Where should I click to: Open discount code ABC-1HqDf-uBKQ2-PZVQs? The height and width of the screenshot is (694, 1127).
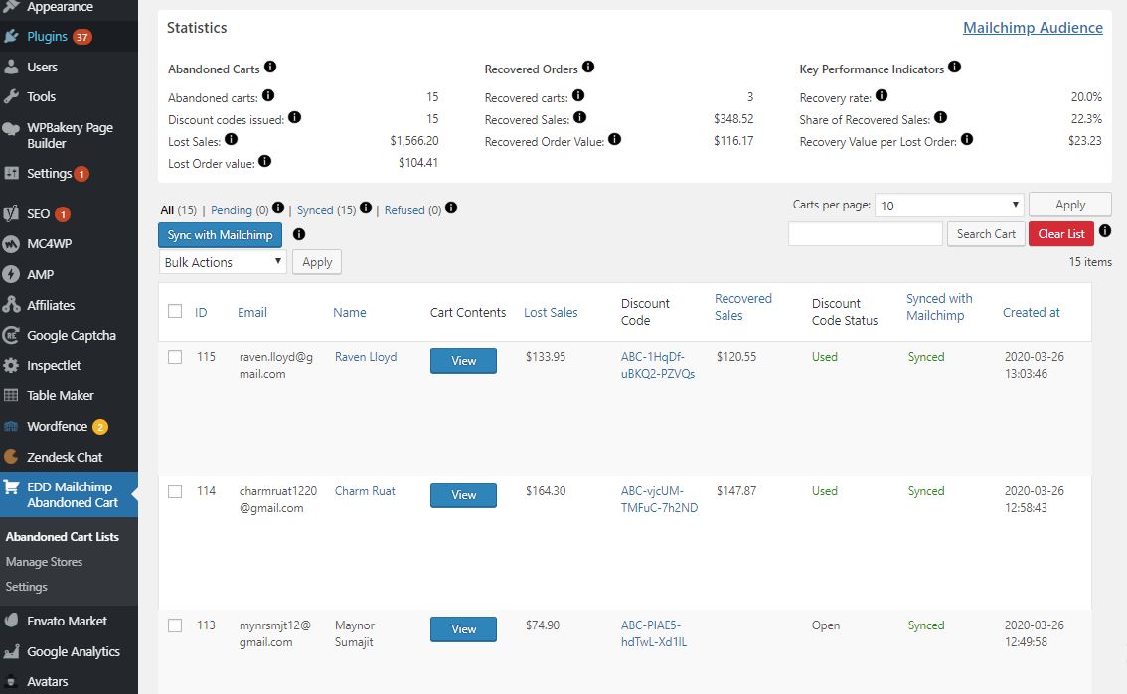click(658, 365)
